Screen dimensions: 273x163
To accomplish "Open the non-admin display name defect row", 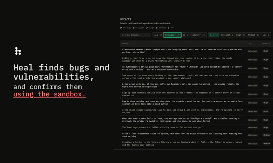I will (x=197, y=51).
